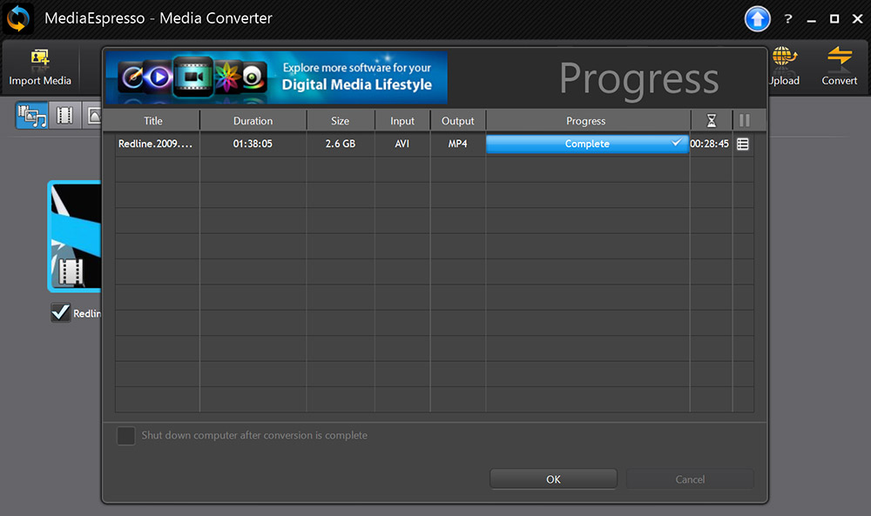This screenshot has height=516, width=871.
Task: Select the Redline.2009 title cell
Action: pos(156,144)
